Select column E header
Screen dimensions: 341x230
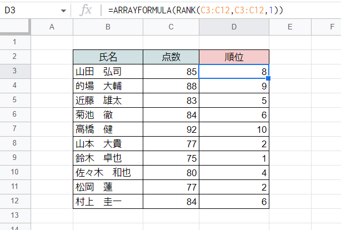290,27
